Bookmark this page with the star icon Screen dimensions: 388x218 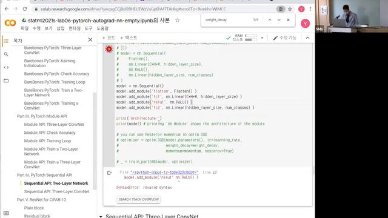click(290, 9)
